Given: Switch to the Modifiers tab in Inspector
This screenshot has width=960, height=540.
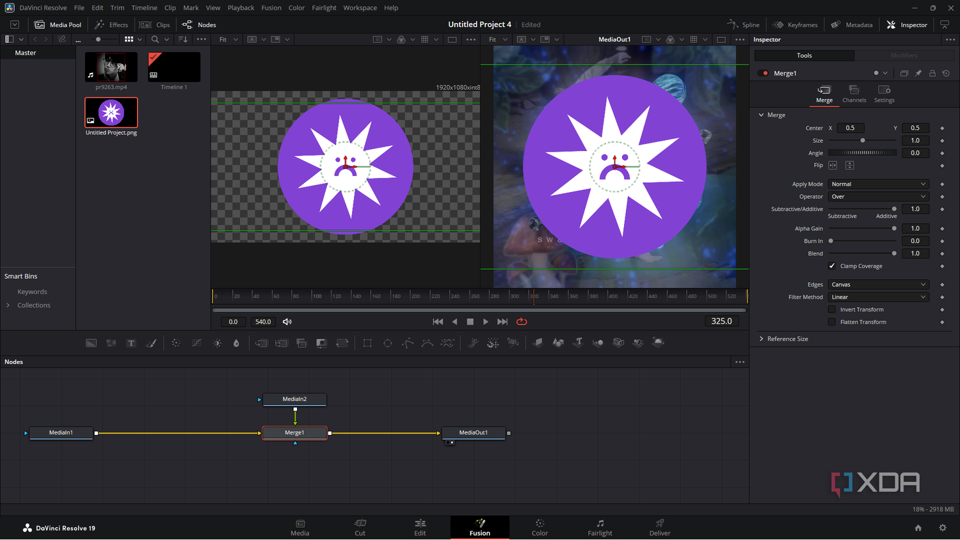Looking at the screenshot, I should click(904, 56).
